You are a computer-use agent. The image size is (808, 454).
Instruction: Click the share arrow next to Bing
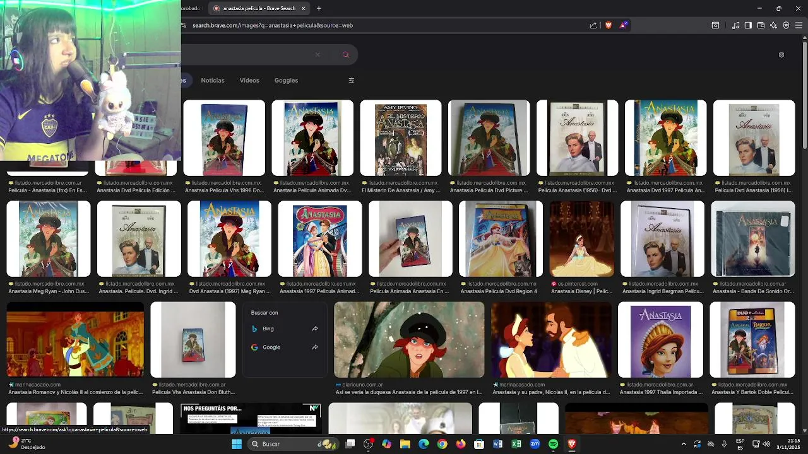tap(315, 329)
